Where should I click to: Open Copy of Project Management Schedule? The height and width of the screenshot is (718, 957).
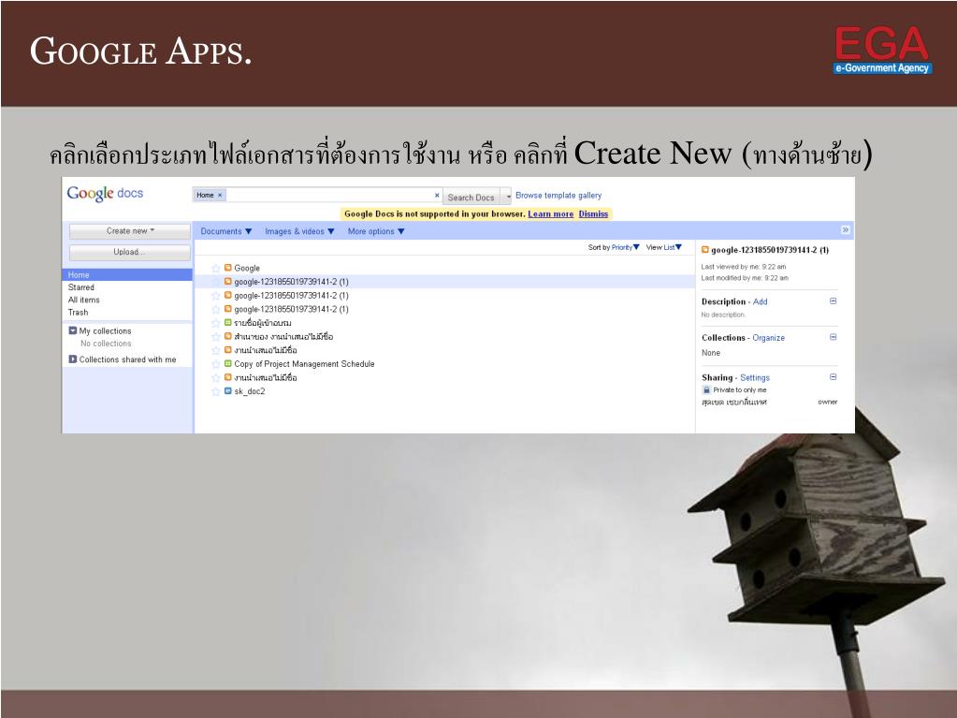[x=304, y=364]
